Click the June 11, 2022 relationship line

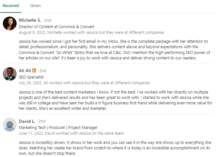point(71,133)
